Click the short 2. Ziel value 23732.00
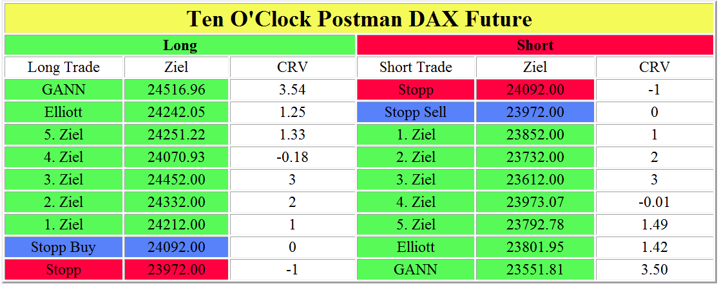 point(535,157)
